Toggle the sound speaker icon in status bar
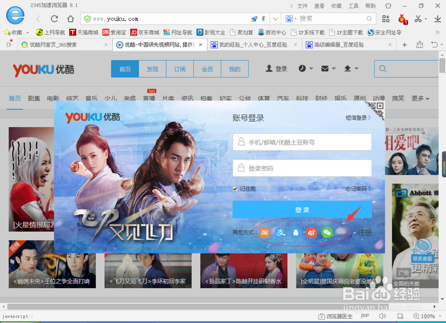 (383, 316)
